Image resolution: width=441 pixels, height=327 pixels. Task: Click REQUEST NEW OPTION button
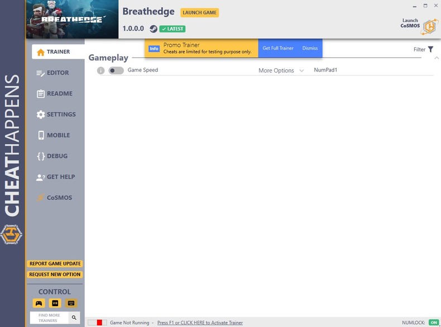[55, 274]
